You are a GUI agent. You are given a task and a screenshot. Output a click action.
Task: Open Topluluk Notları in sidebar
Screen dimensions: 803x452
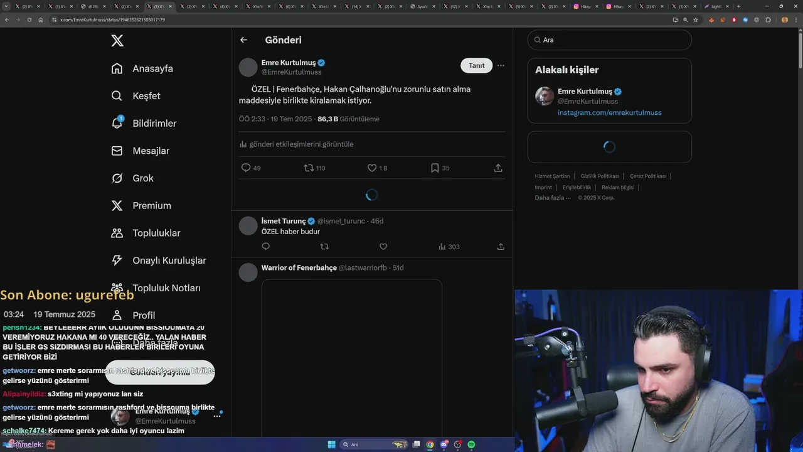point(156,288)
